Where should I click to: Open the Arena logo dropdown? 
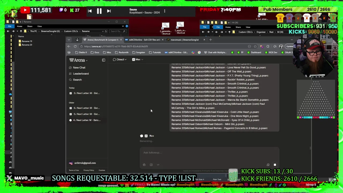point(78,60)
